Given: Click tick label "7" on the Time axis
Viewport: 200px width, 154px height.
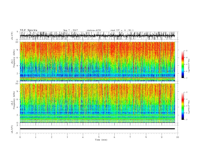Looking at the screenshot, I should tap(130, 137).
